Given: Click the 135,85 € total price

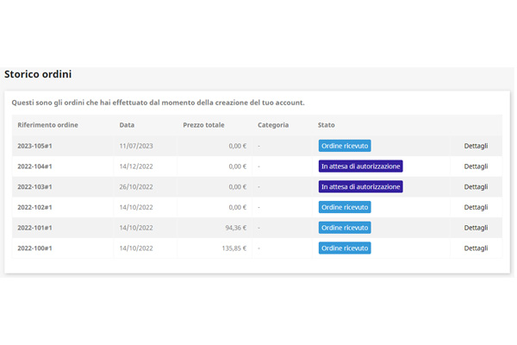Looking at the screenshot, I should click(234, 248).
